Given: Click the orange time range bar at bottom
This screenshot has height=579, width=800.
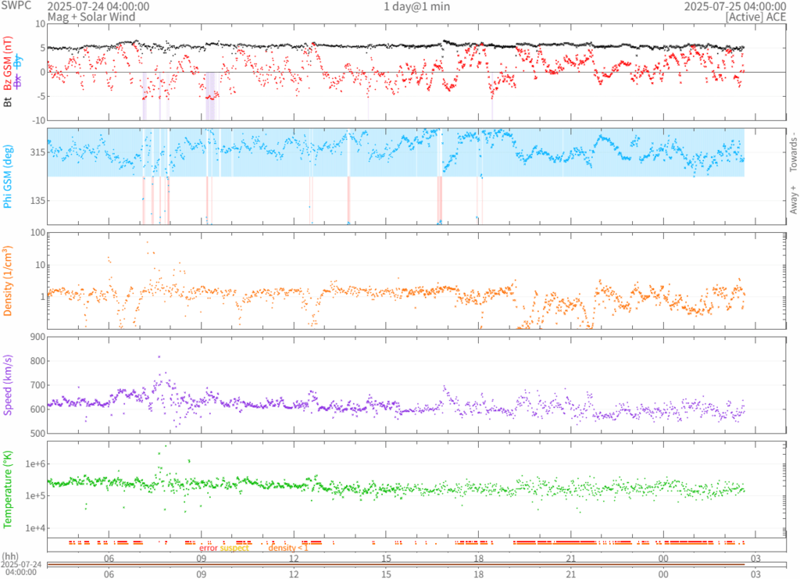Looking at the screenshot, I should tap(395, 564).
